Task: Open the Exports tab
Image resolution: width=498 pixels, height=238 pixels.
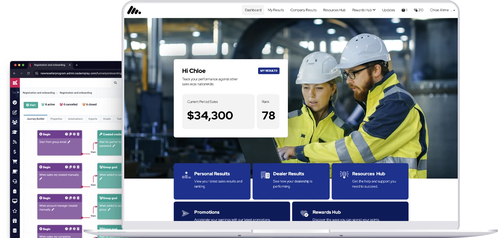Action: point(93,119)
